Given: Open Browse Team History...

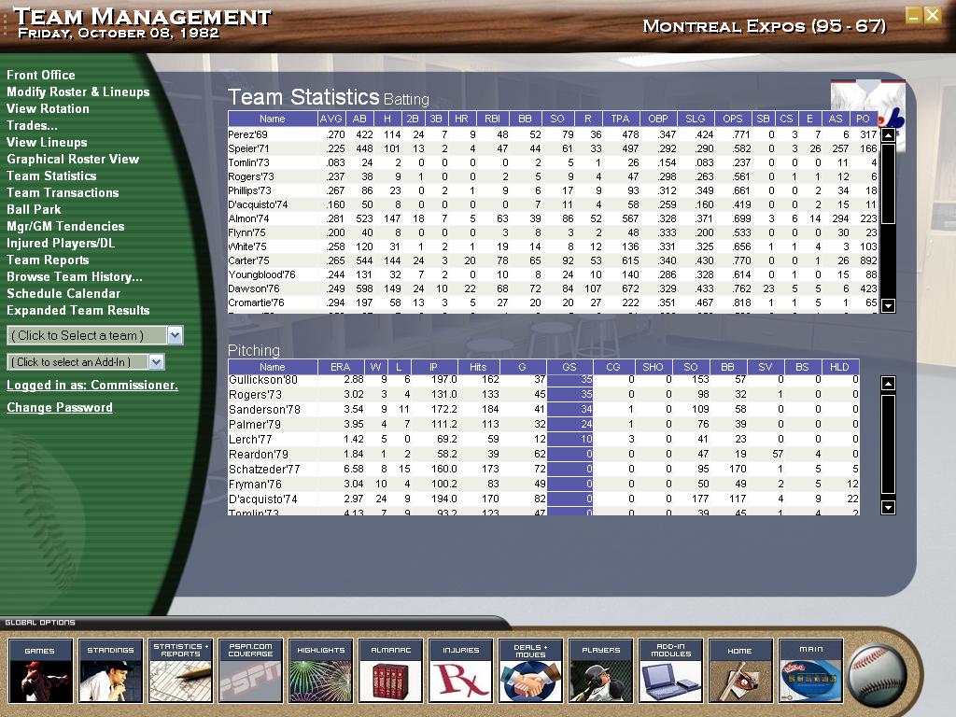Looking at the screenshot, I should (x=75, y=276).
